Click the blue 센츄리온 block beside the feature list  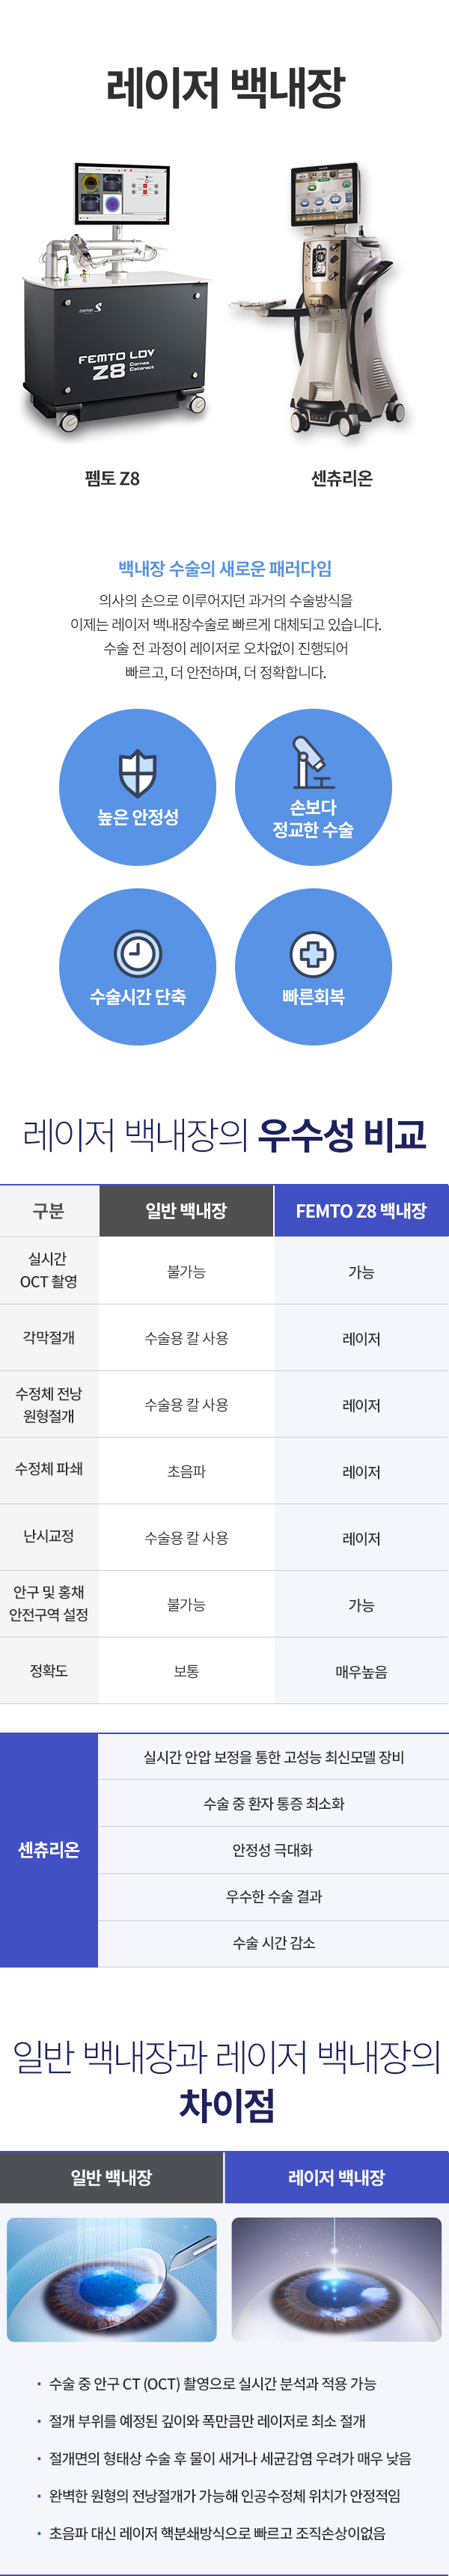[49, 1850]
